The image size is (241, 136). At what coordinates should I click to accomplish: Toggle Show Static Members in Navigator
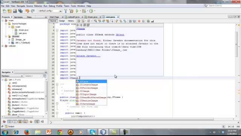[x=15, y=122]
